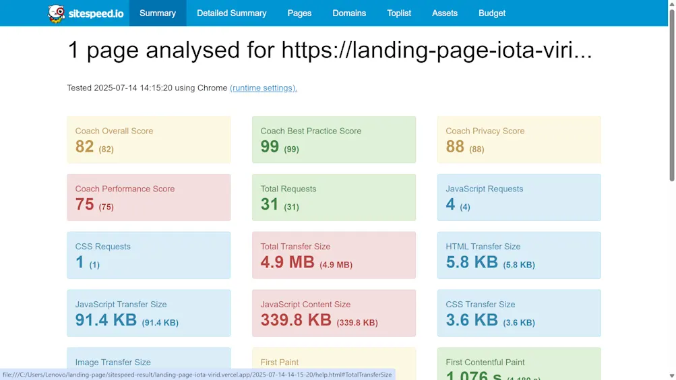
Task: Click the Tested 2025-07-14 timestamp text
Action: point(147,88)
